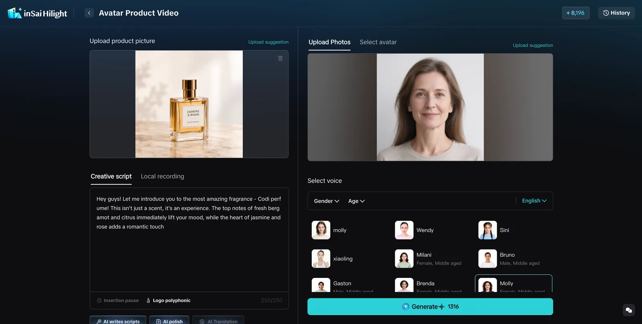Switch to the Upload Photos tab

[329, 42]
